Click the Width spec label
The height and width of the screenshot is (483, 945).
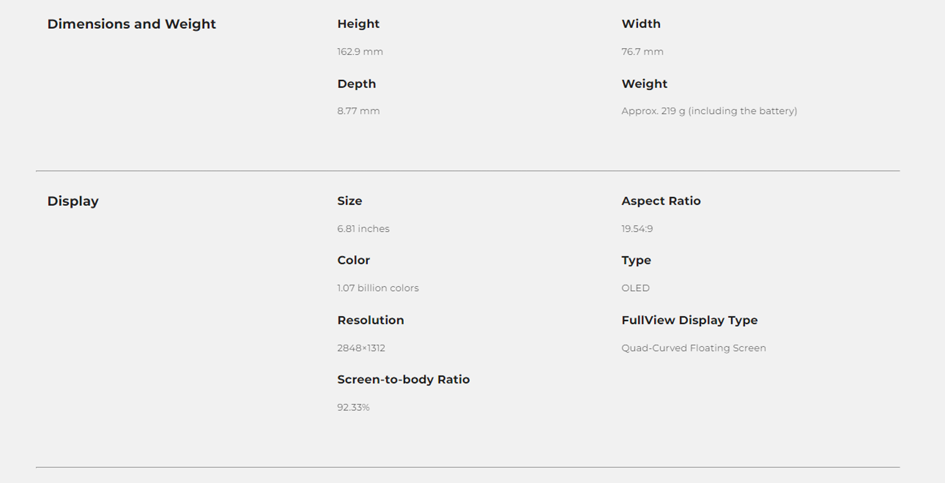coord(641,24)
